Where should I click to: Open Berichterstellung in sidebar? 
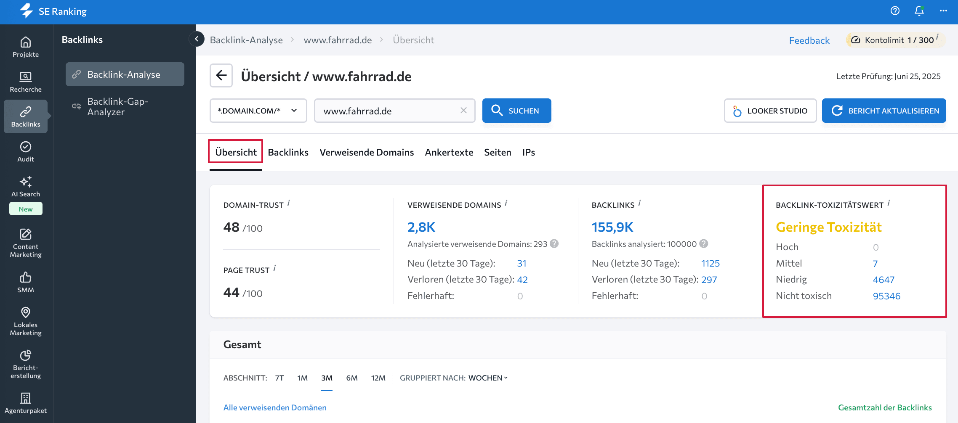point(26,364)
